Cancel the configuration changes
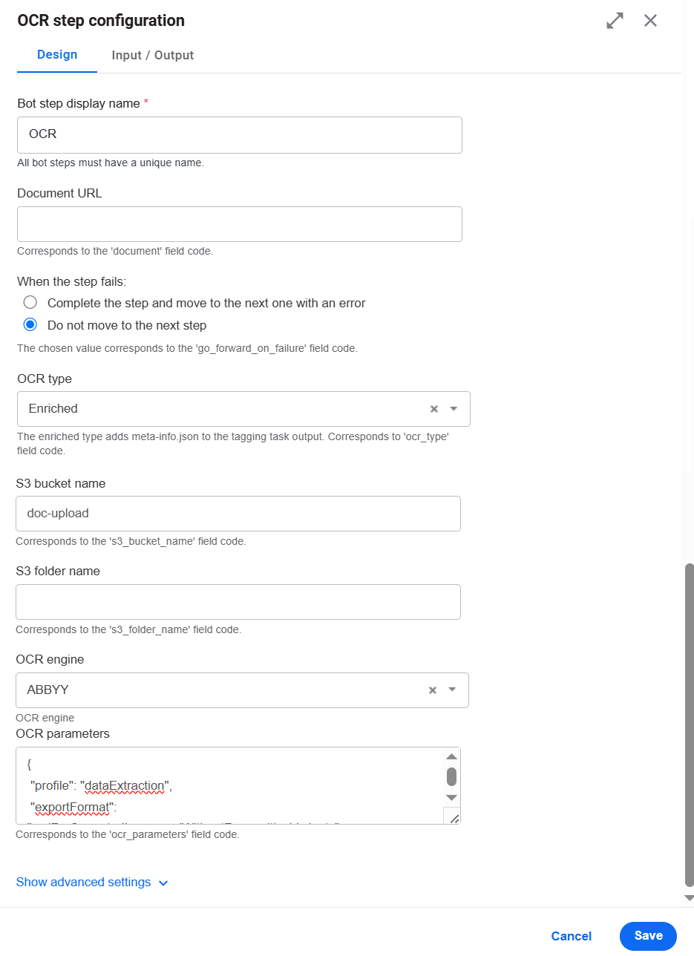Image resolution: width=694 pixels, height=956 pixels. tap(572, 936)
